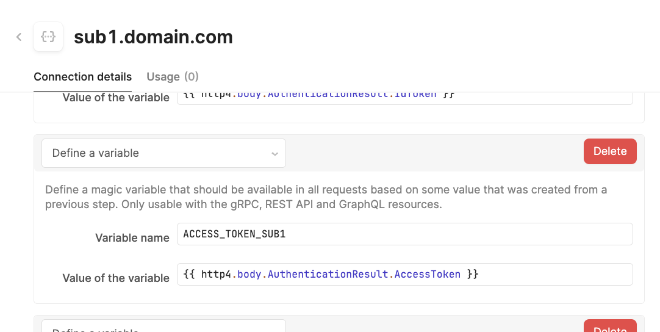The image size is (660, 332).
Task: Click the magic variable description paragraph
Action: (326, 197)
